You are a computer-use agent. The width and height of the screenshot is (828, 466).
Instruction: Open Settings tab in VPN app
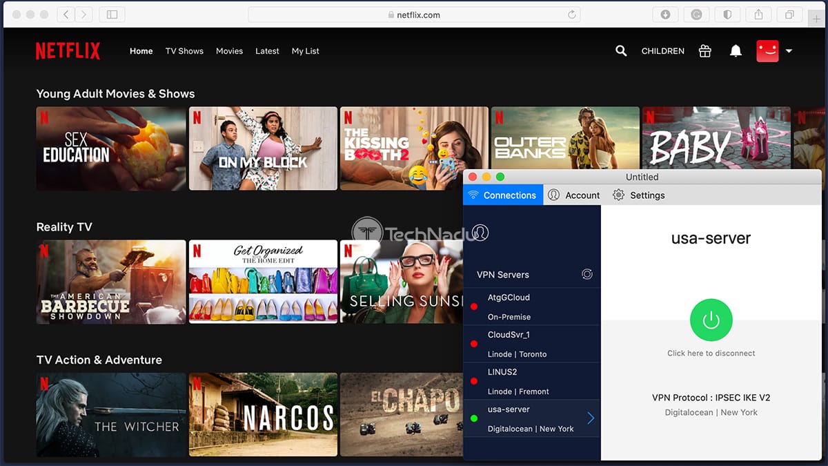pyautogui.click(x=639, y=195)
